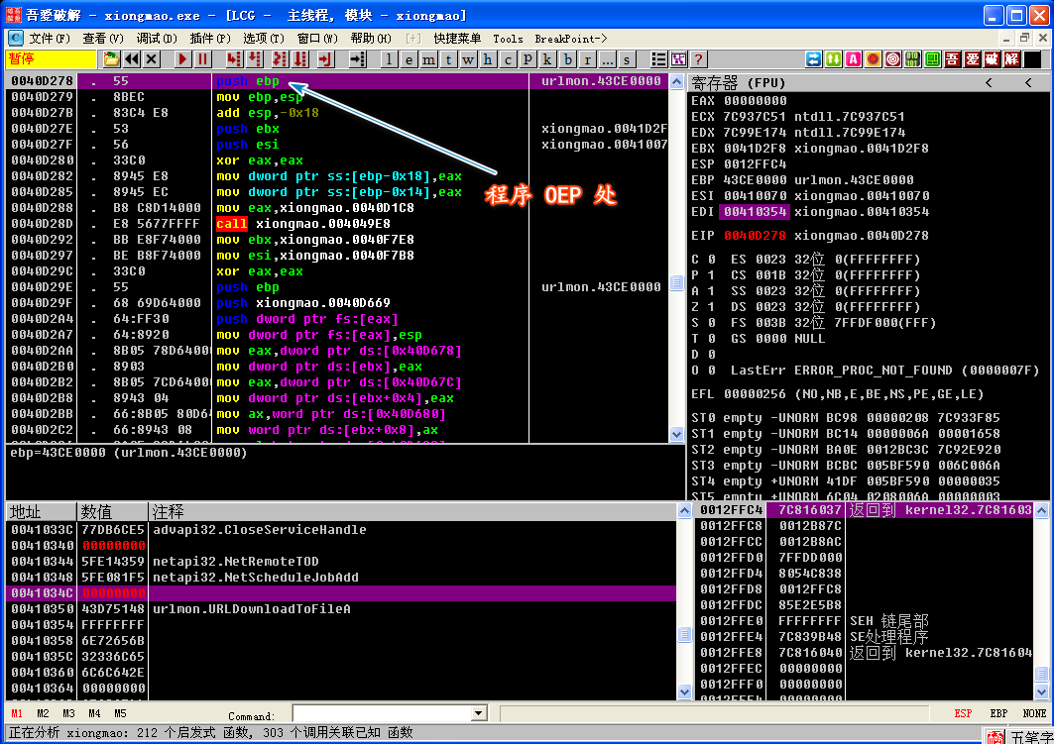Click the dump pane scroll up arrow
Viewport: 1054px width, 744px height.
[684, 511]
